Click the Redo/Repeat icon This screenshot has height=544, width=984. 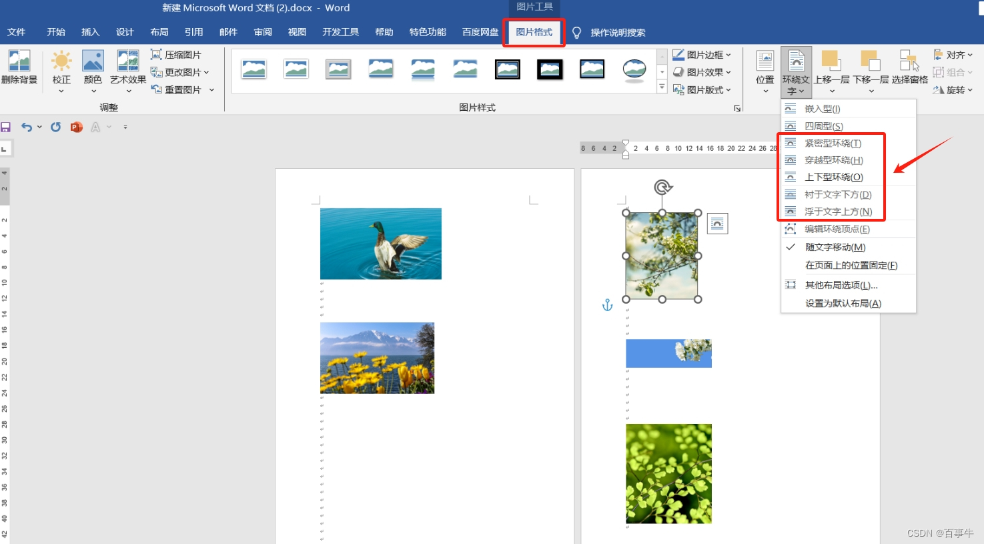click(55, 127)
